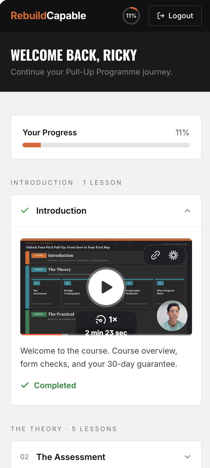
Task: Click the 02 lesson number label
Action: (x=25, y=457)
